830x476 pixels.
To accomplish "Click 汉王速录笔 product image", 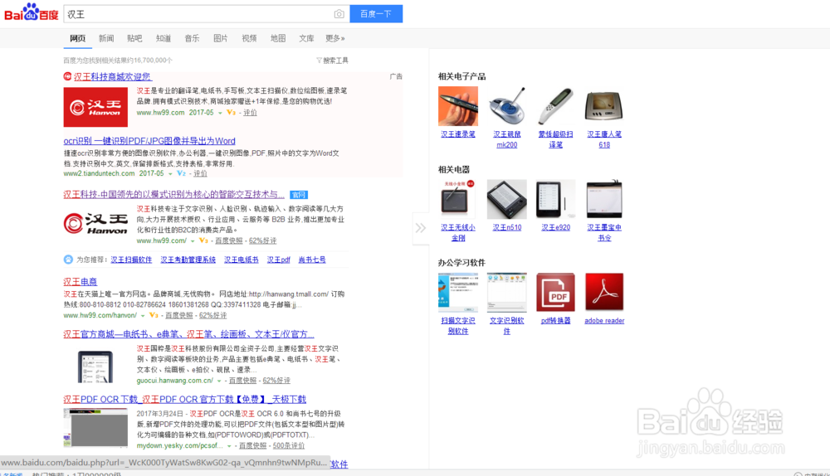I will point(458,106).
